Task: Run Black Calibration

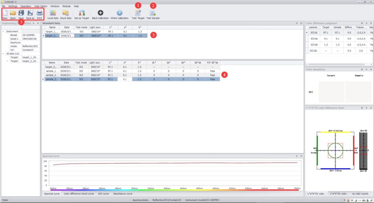Action: (100, 14)
